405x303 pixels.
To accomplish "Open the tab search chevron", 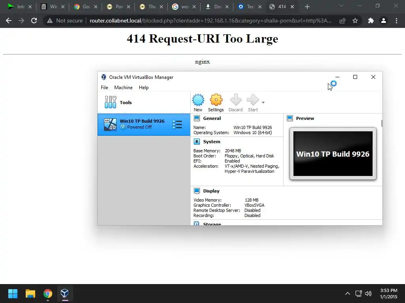I will (x=341, y=6).
